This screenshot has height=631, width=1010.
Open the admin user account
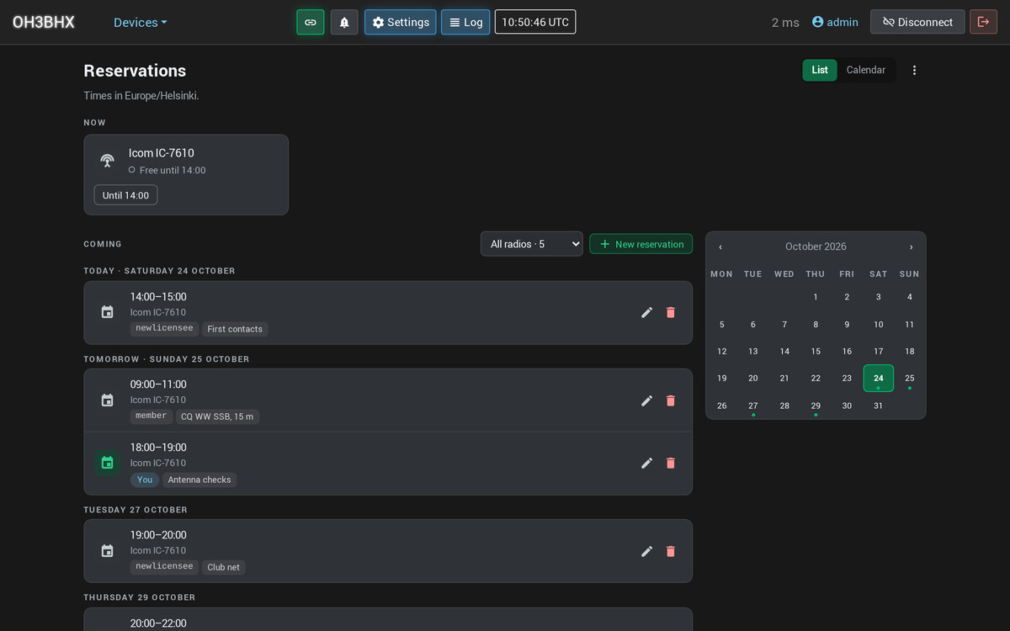[835, 22]
